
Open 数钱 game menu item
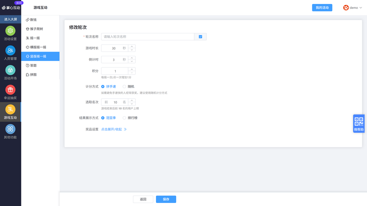pyautogui.click(x=40, y=20)
